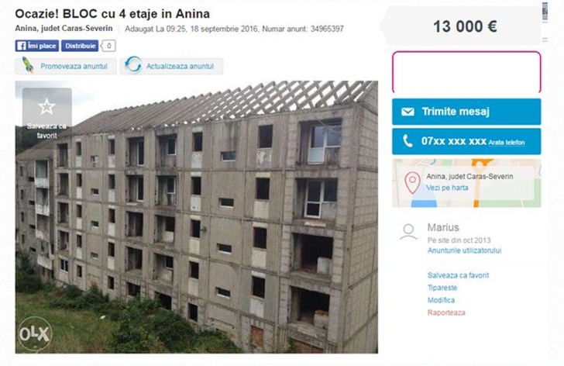Image resolution: width=564 pixels, height=366 pixels.
Task: Click the Promoveaza anuntul button
Action: (x=66, y=66)
